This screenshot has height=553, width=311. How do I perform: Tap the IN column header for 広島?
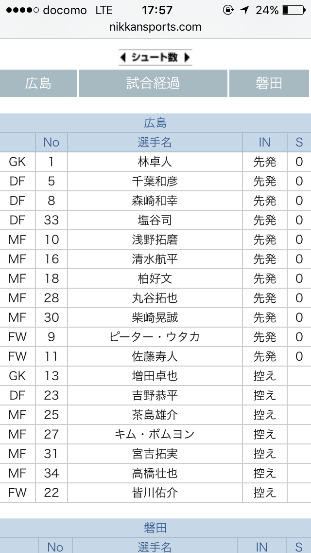tap(264, 142)
